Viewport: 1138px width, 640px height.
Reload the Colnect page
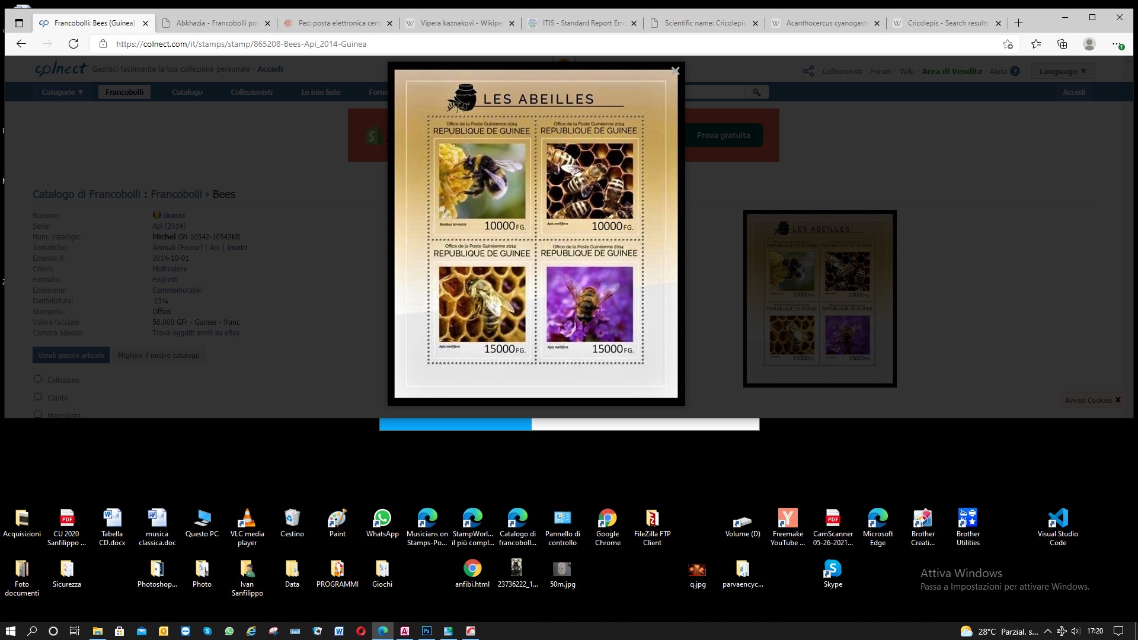pos(73,44)
